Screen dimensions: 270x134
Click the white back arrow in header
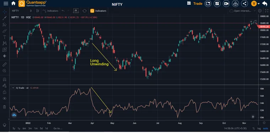(264, 4)
